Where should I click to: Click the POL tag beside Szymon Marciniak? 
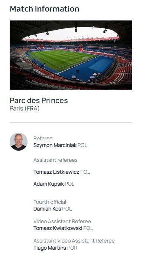click(x=82, y=145)
